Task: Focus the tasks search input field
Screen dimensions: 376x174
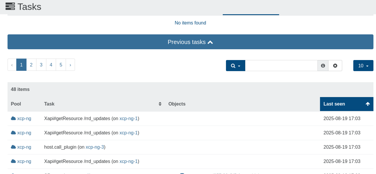Action: [x=281, y=66]
